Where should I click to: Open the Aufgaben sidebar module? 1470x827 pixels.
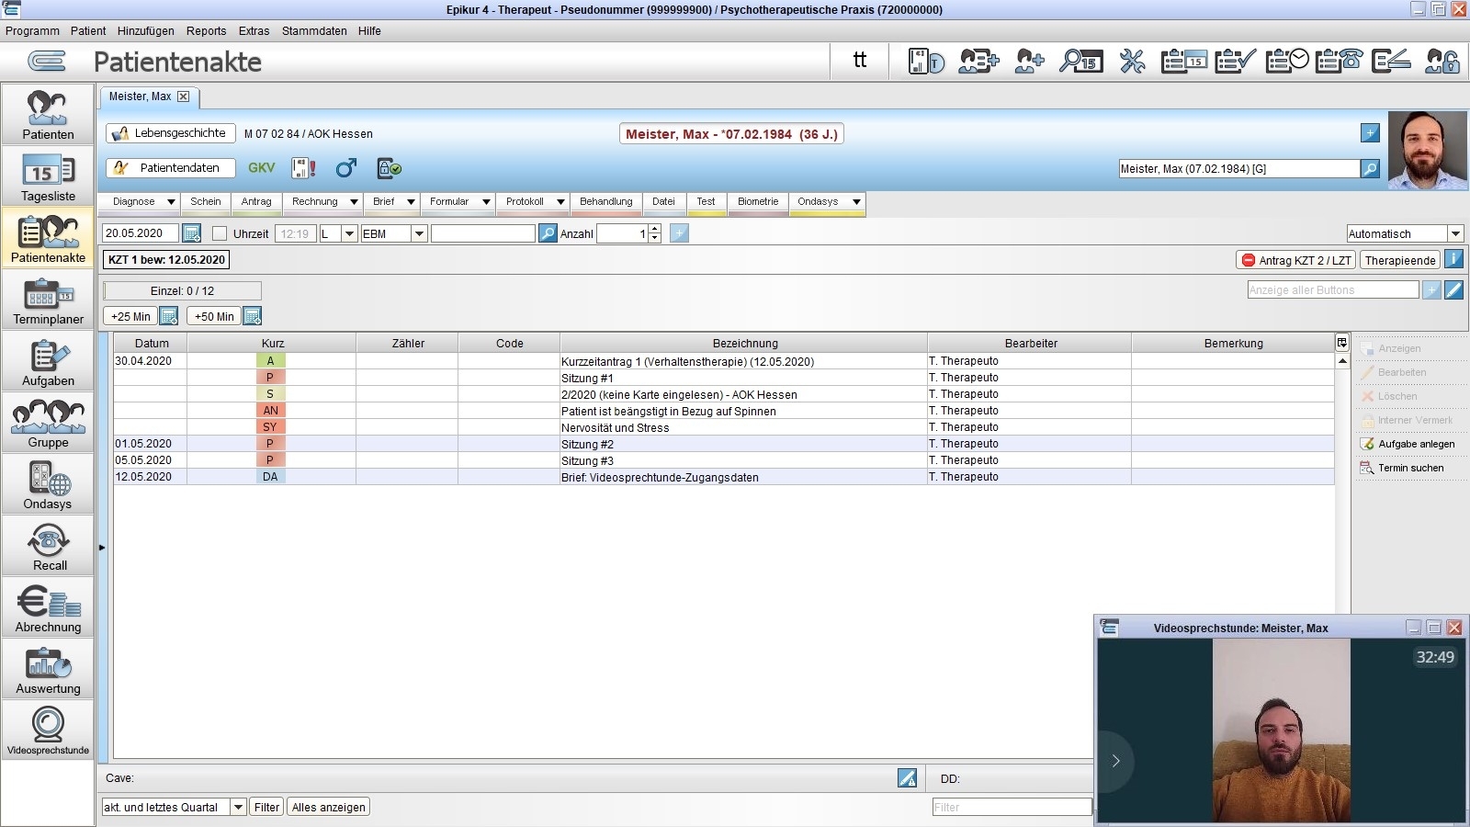click(x=48, y=362)
